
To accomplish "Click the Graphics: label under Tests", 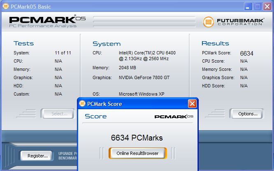I will coord(23,77).
